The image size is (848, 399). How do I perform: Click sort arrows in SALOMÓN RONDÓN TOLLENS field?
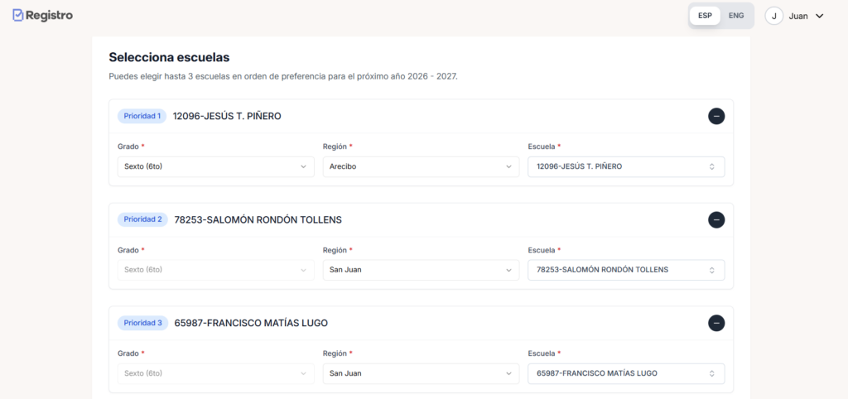(x=711, y=270)
